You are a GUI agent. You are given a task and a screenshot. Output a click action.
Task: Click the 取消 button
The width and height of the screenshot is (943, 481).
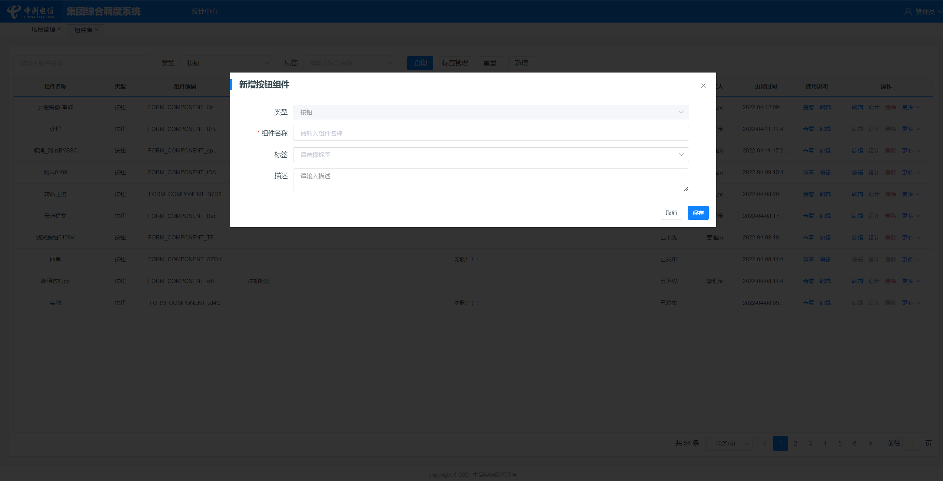(671, 213)
